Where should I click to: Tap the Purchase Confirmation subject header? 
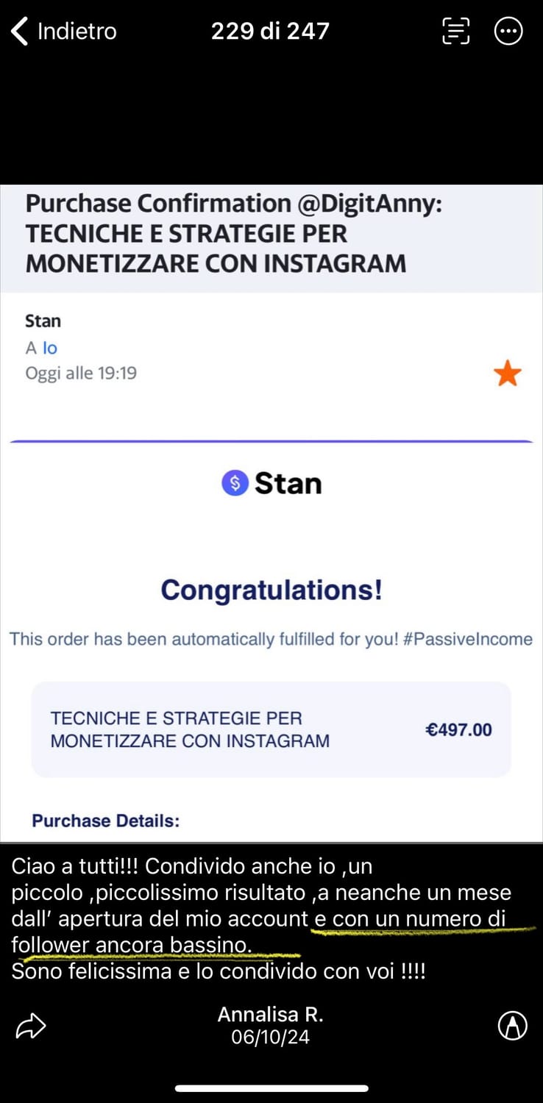coord(234,233)
